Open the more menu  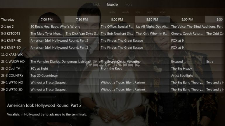[x=129, y=4]
